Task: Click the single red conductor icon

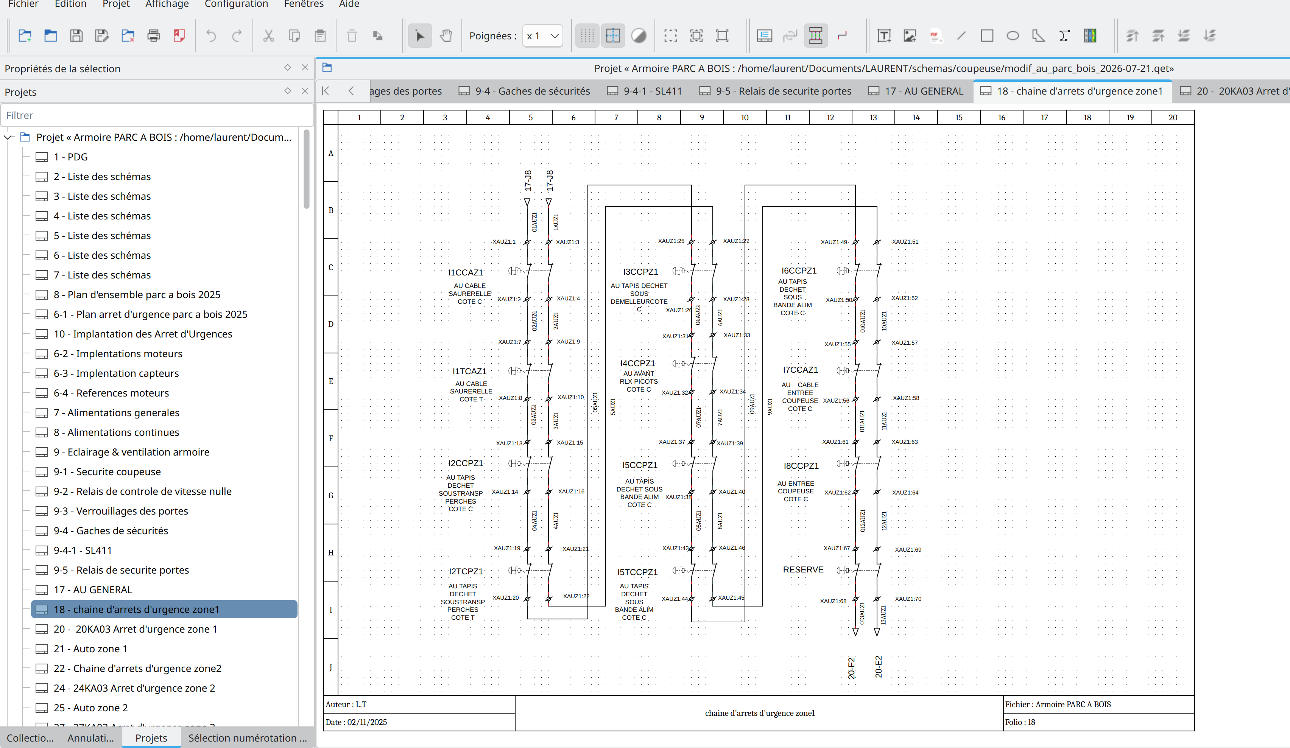Action: [841, 36]
